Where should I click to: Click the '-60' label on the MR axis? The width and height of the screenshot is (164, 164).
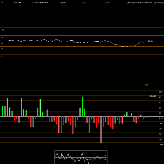pos(160,134)
